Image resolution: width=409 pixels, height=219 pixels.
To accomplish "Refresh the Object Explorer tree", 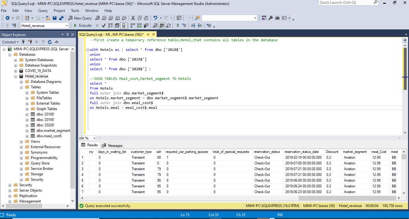I will click(50, 42).
